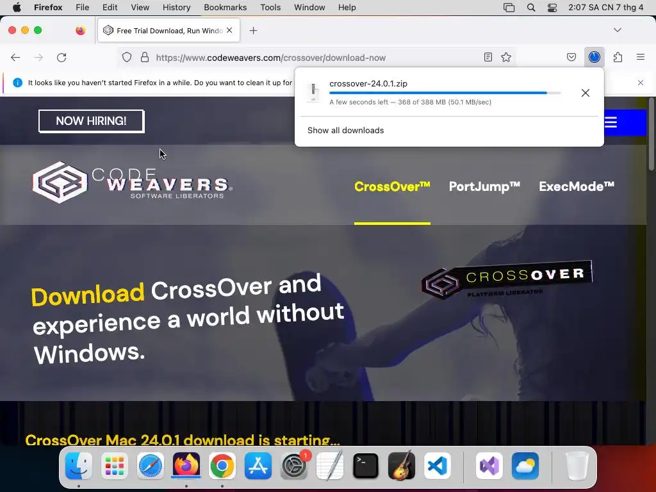The width and height of the screenshot is (656, 492).
Task: Click the crossover-24.0.1.zip file icon
Action: (313, 92)
